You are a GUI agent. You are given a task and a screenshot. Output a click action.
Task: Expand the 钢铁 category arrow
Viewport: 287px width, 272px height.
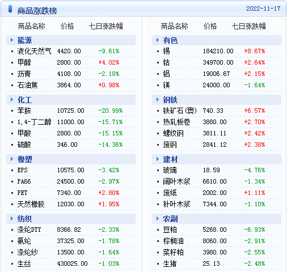(x=158, y=100)
